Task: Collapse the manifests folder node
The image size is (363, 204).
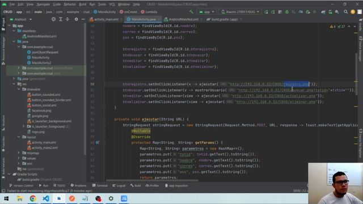Action: (14, 31)
